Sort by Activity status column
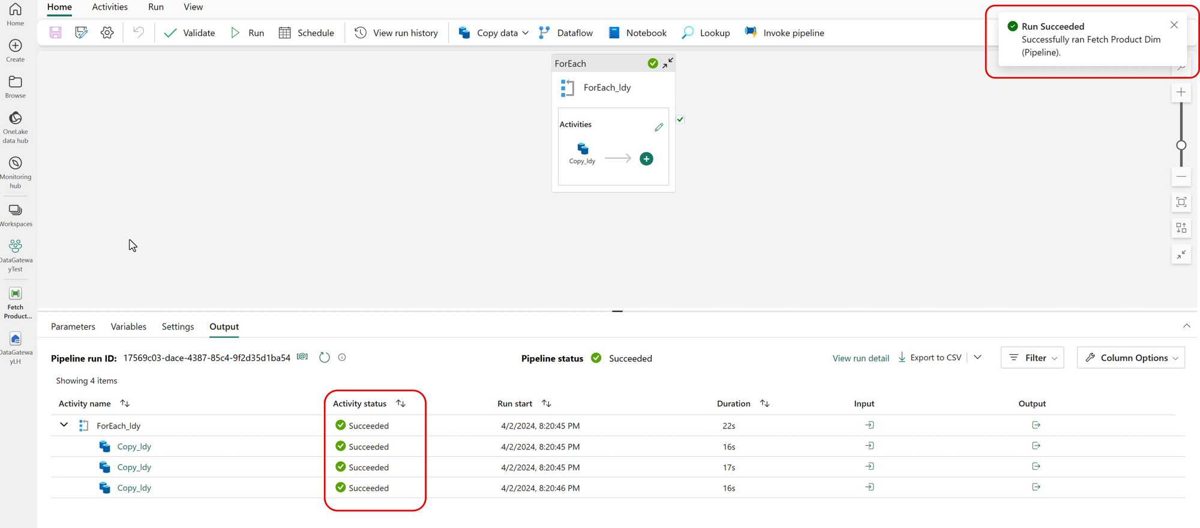Viewport: 1200px width, 528px height. click(x=401, y=404)
